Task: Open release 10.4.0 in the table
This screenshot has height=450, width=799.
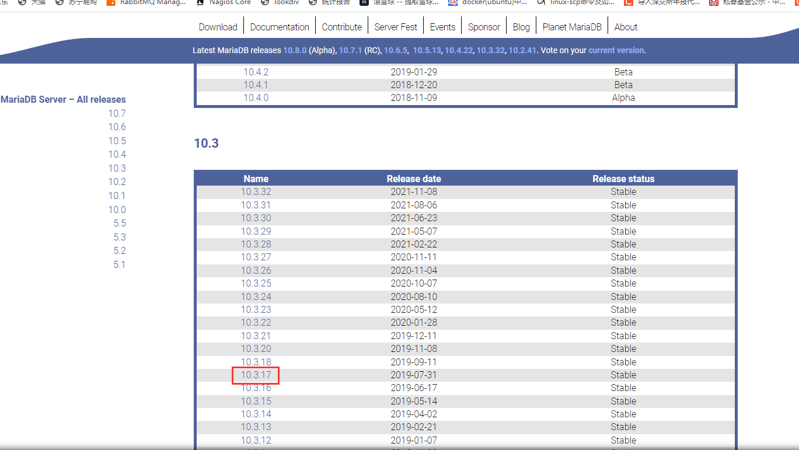Action: click(x=256, y=97)
